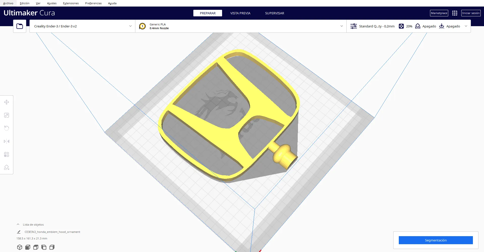Switch to right side view cube
This screenshot has width=484, height=252.
coord(52,247)
